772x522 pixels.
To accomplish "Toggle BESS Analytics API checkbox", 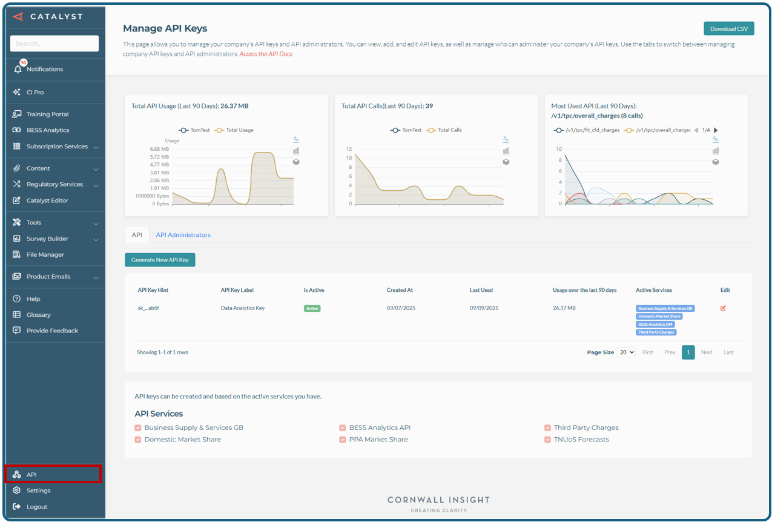I will (343, 428).
